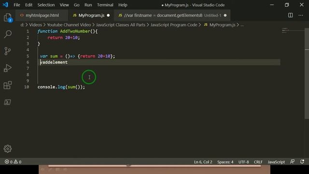Click the VS Code logo icon
Image resolution: width=309 pixels, height=174 pixels.
point(5,4)
